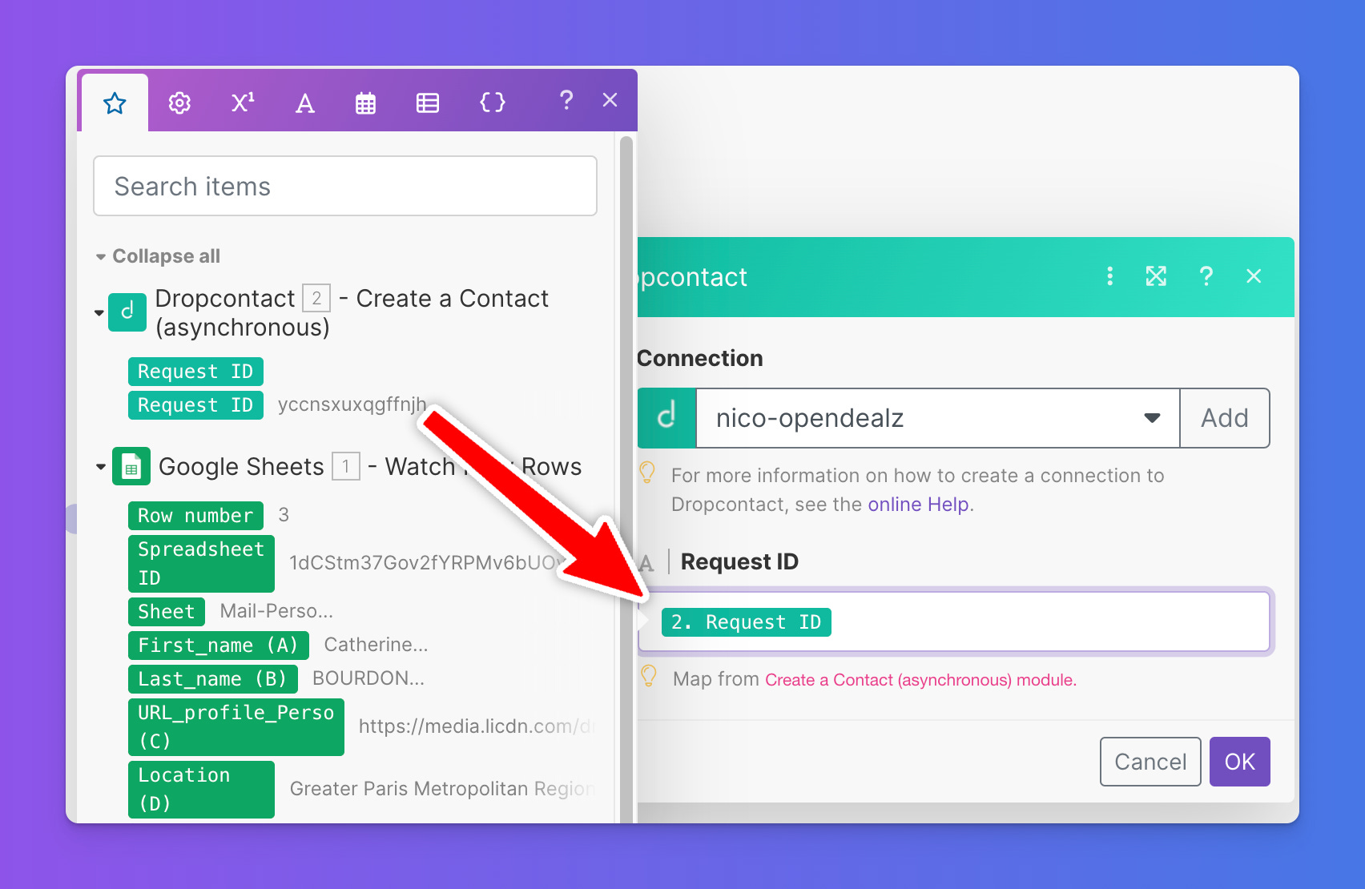The height and width of the screenshot is (889, 1365).
Task: Select the first Request ID pill
Action: 195,372
